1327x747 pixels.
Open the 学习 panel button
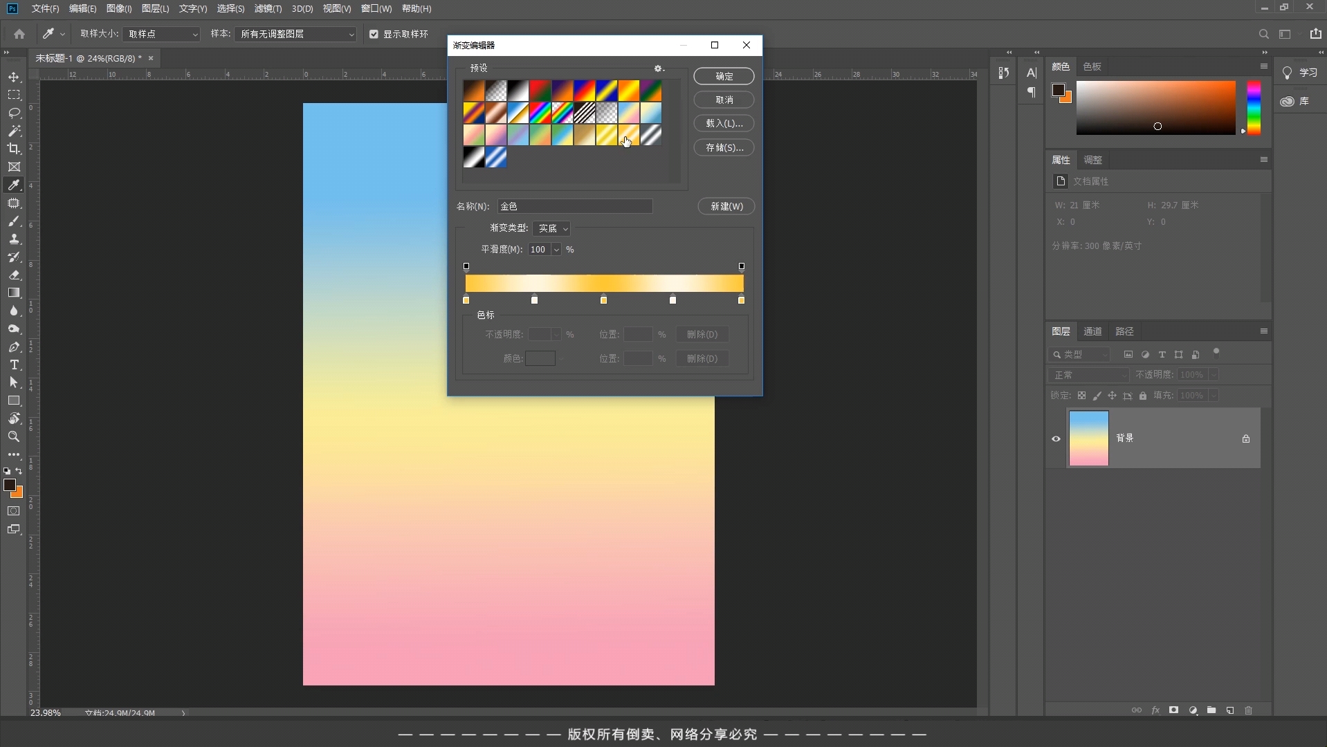coord(1300,73)
